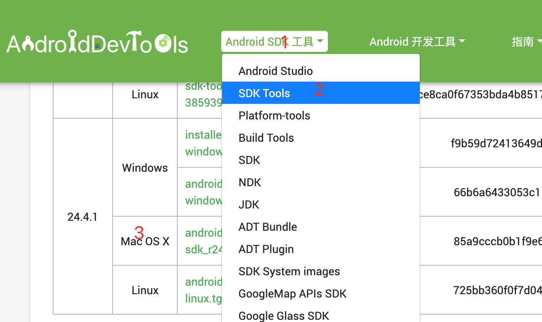The height and width of the screenshot is (322, 542).
Task: Download the Mac OS X android sdk_r24 link
Action: [203, 241]
